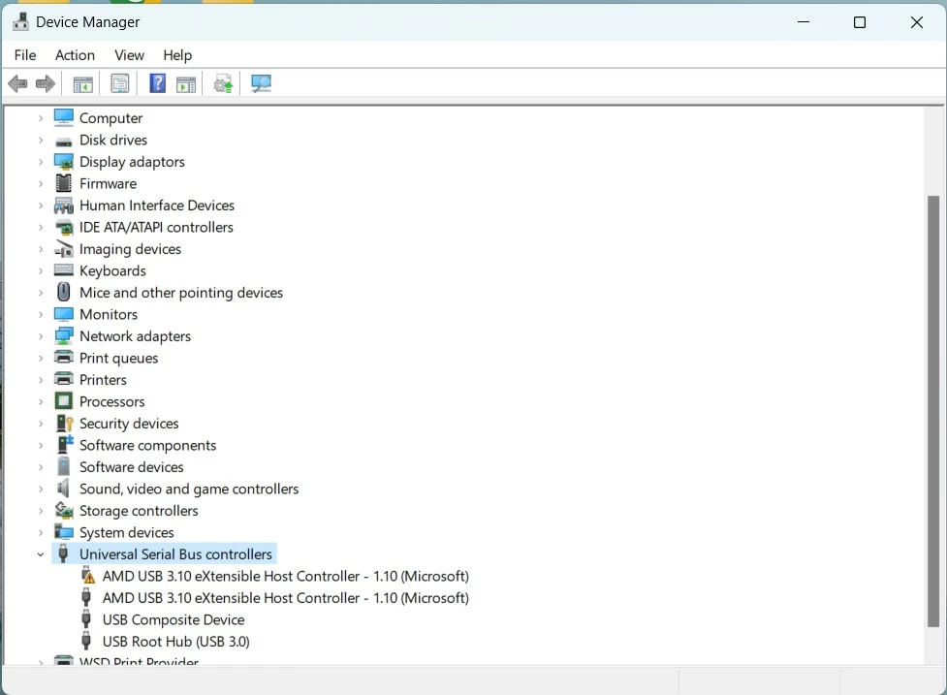Select first AMD USB 3.10 controller with warning
The width and height of the screenshot is (947, 695).
coord(285,576)
